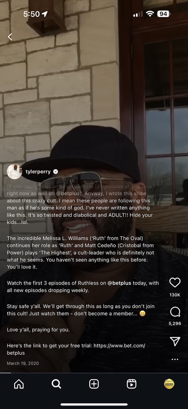View the 5,296 comments count
Screen dimensions: 188x409
coord(175,324)
